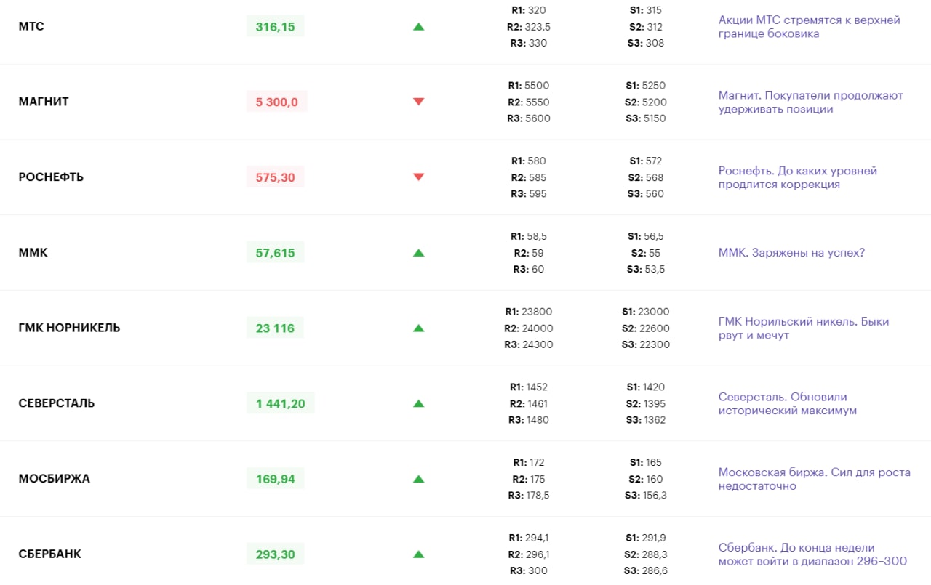This screenshot has width=931, height=585.
Task: Open the Роснефть correction levels article link
Action: point(798,177)
